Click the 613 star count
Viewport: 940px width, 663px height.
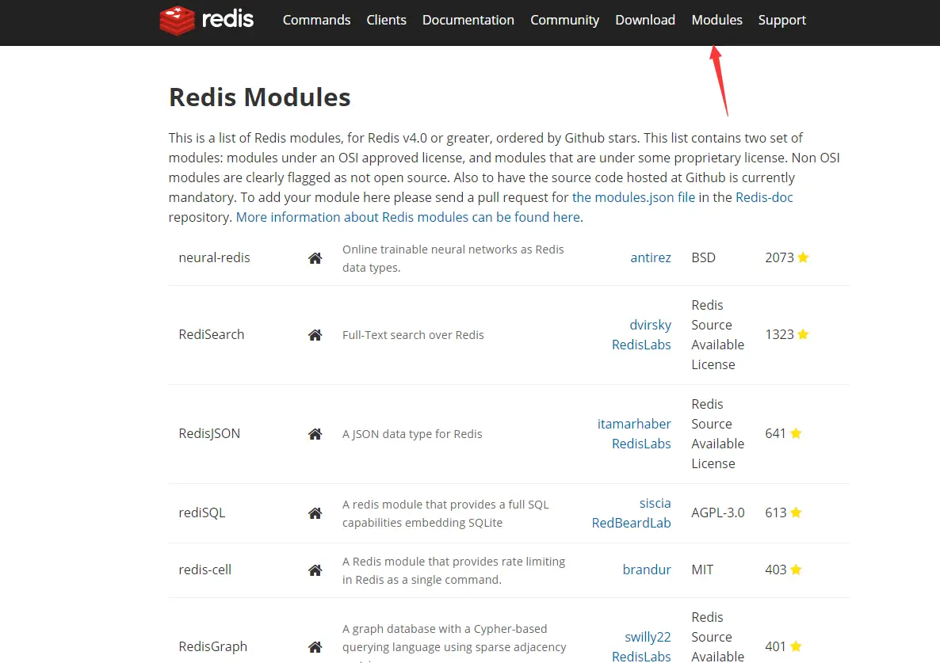coord(775,512)
